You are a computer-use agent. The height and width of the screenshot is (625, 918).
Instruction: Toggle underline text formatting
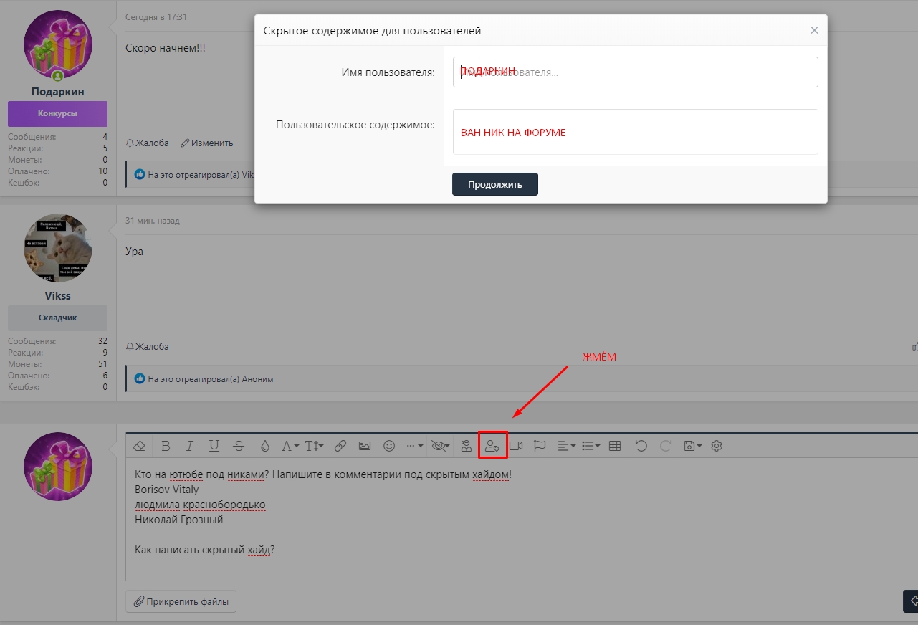click(214, 446)
